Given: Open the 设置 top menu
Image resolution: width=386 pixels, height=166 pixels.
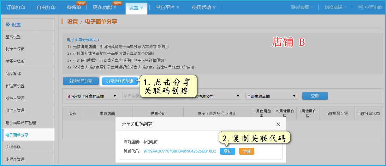Looking at the screenshot, I should coord(136,8).
